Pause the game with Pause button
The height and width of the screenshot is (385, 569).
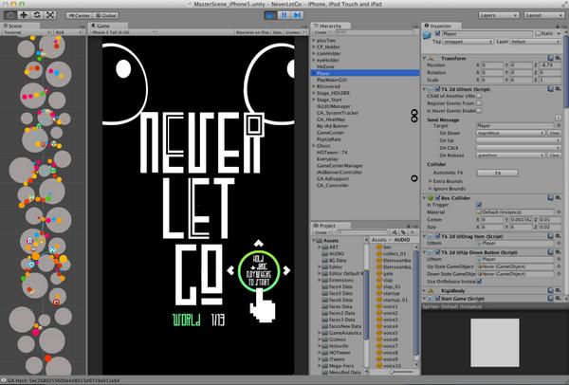(x=284, y=15)
